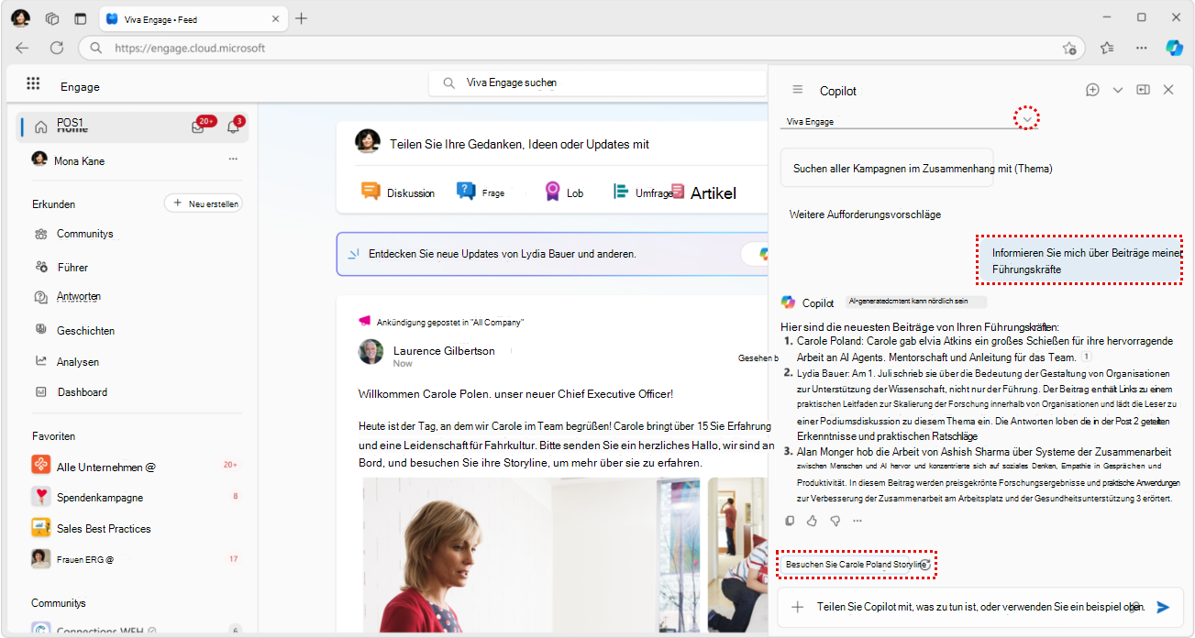Click thumbs up on Copilot response
Viewport: 1195px width, 638px height.
pos(812,521)
